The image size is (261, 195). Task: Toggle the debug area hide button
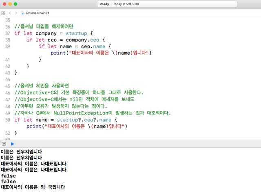pyautogui.click(x=4, y=144)
